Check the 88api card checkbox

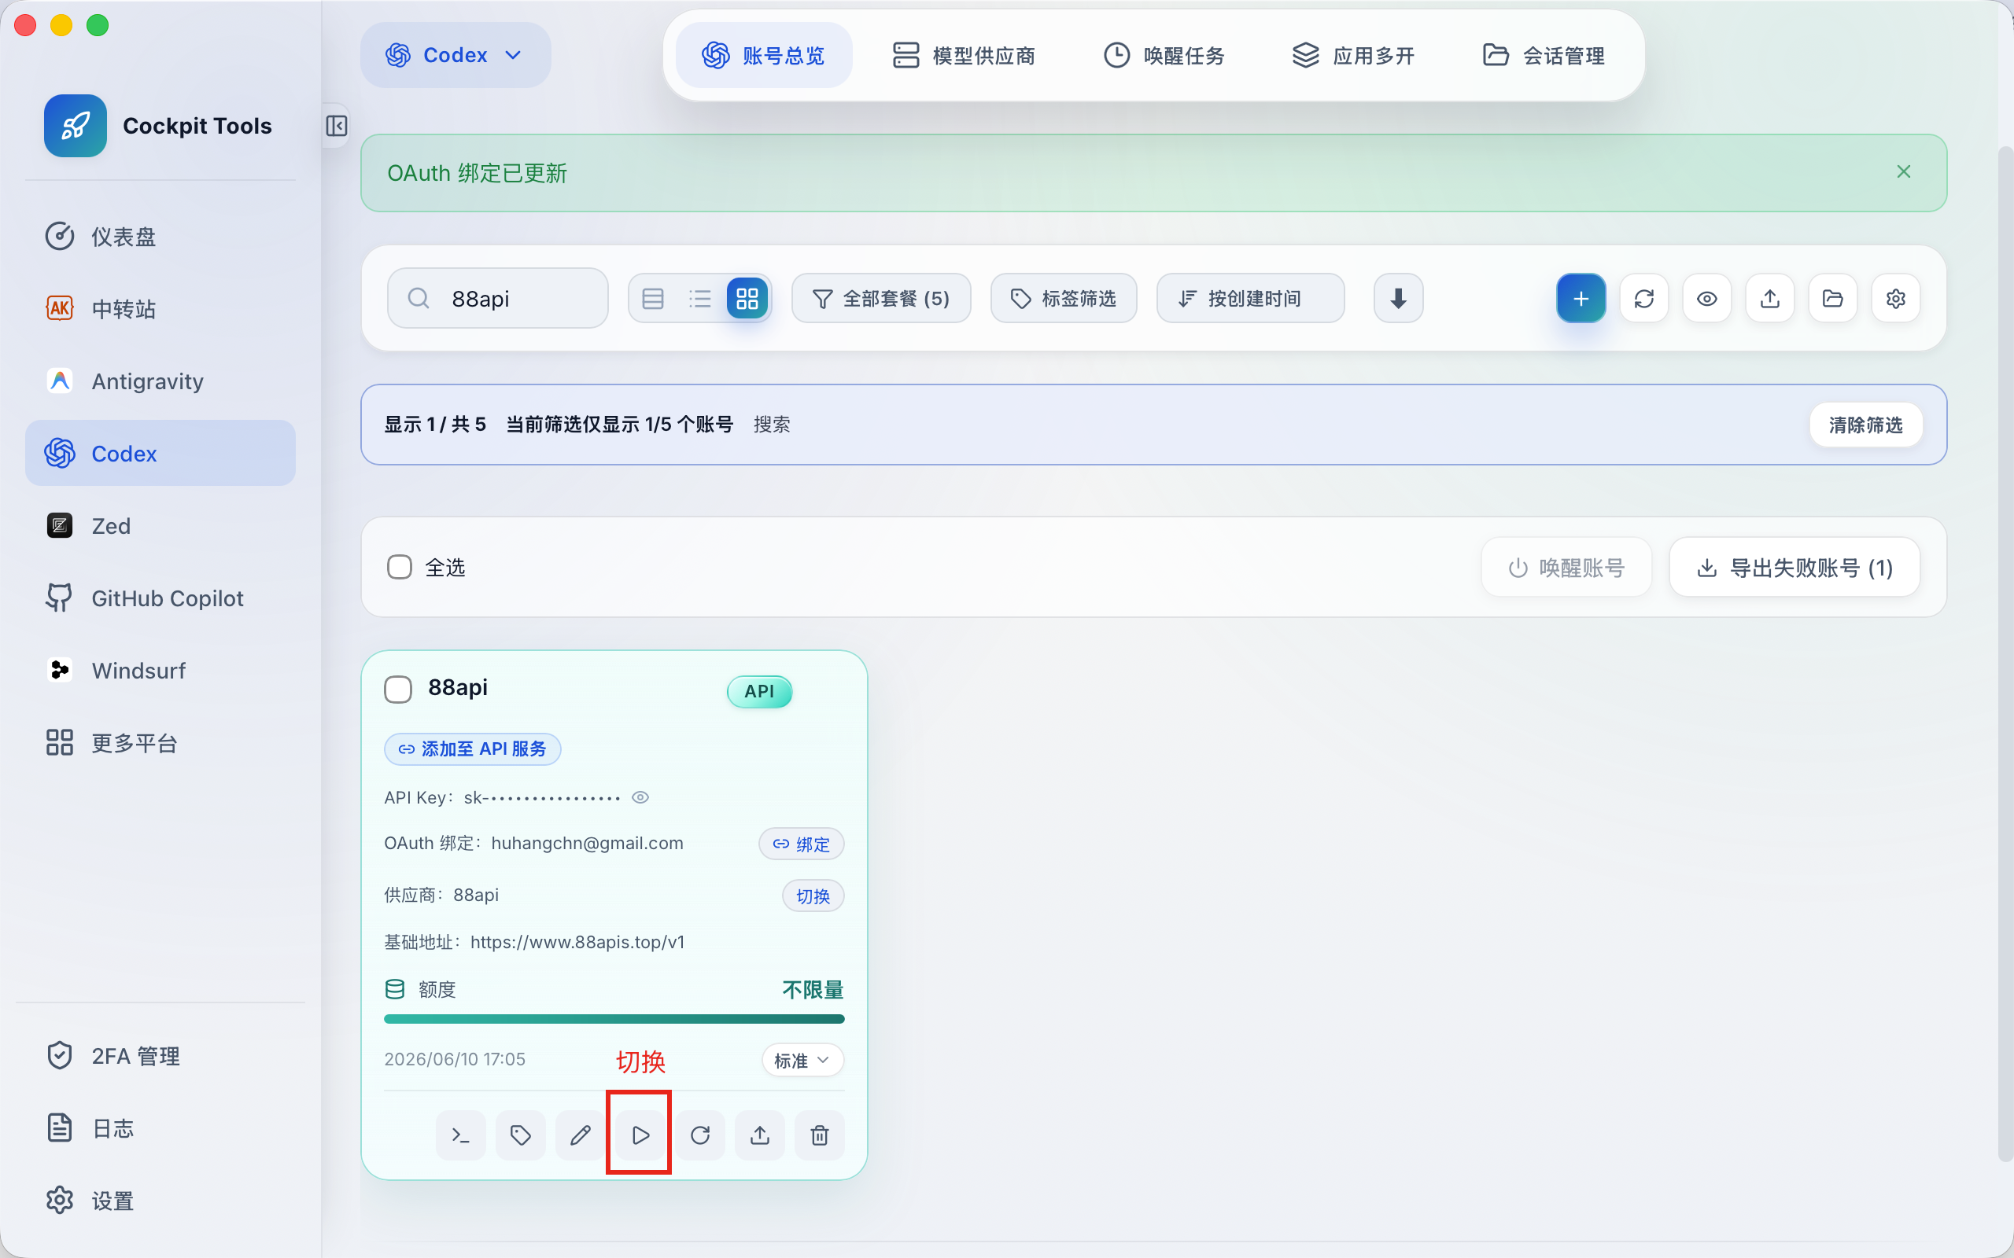(x=398, y=689)
